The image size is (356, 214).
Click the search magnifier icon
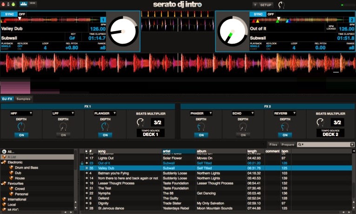[300, 144]
